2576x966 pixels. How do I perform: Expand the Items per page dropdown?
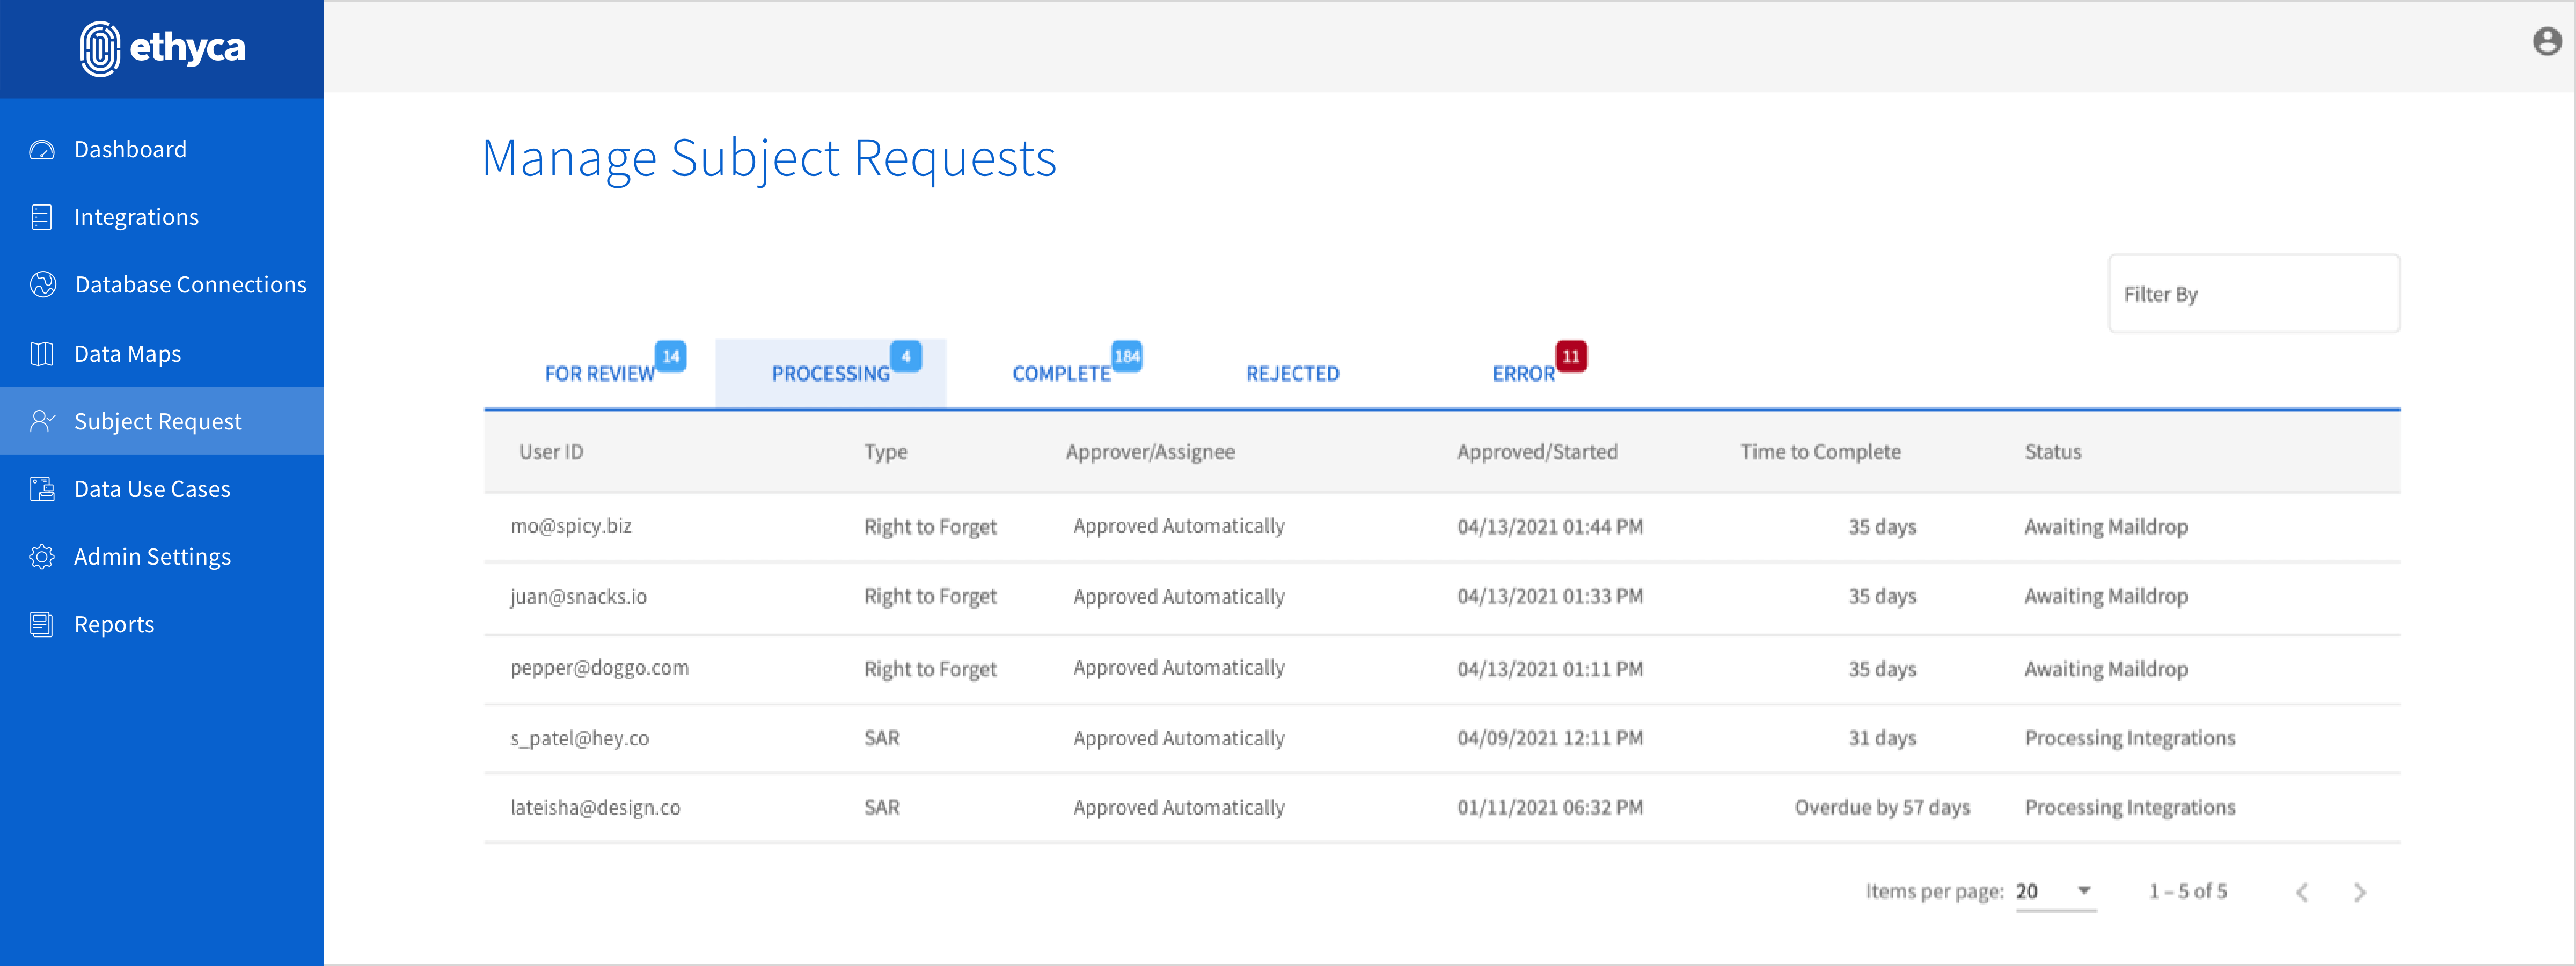pos(2083,890)
